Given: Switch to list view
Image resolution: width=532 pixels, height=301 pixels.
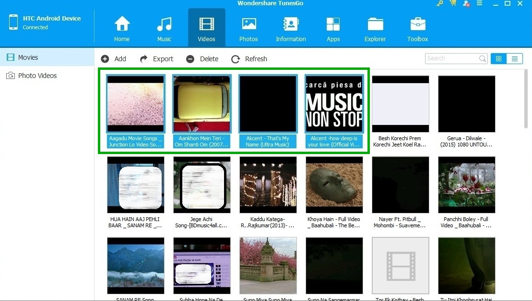Looking at the screenshot, I should (514, 59).
